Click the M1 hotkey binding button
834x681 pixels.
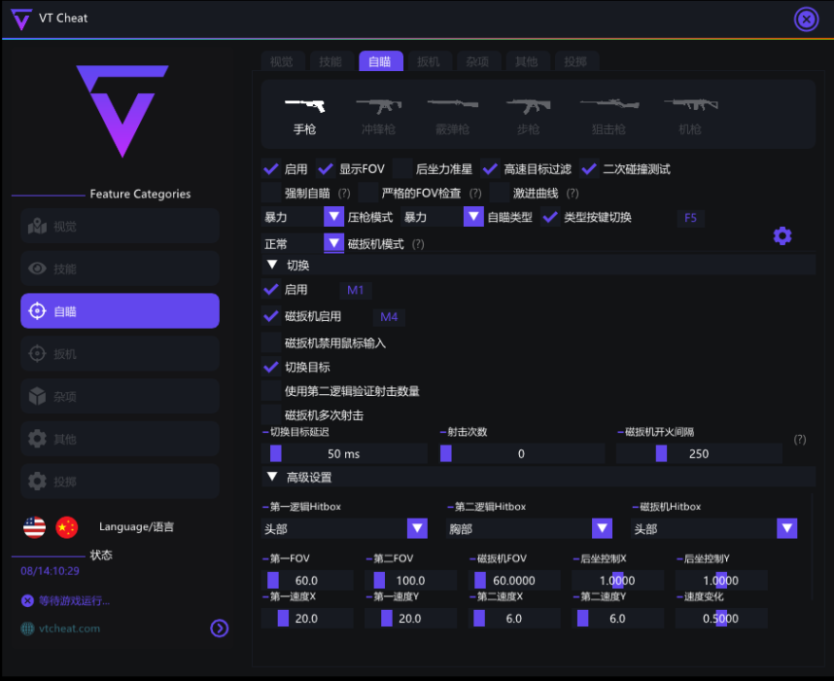tap(356, 290)
